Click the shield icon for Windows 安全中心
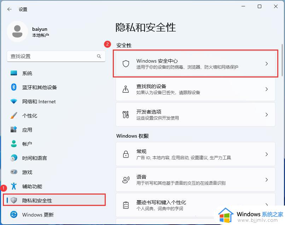This screenshot has width=285, height=225. click(x=126, y=64)
